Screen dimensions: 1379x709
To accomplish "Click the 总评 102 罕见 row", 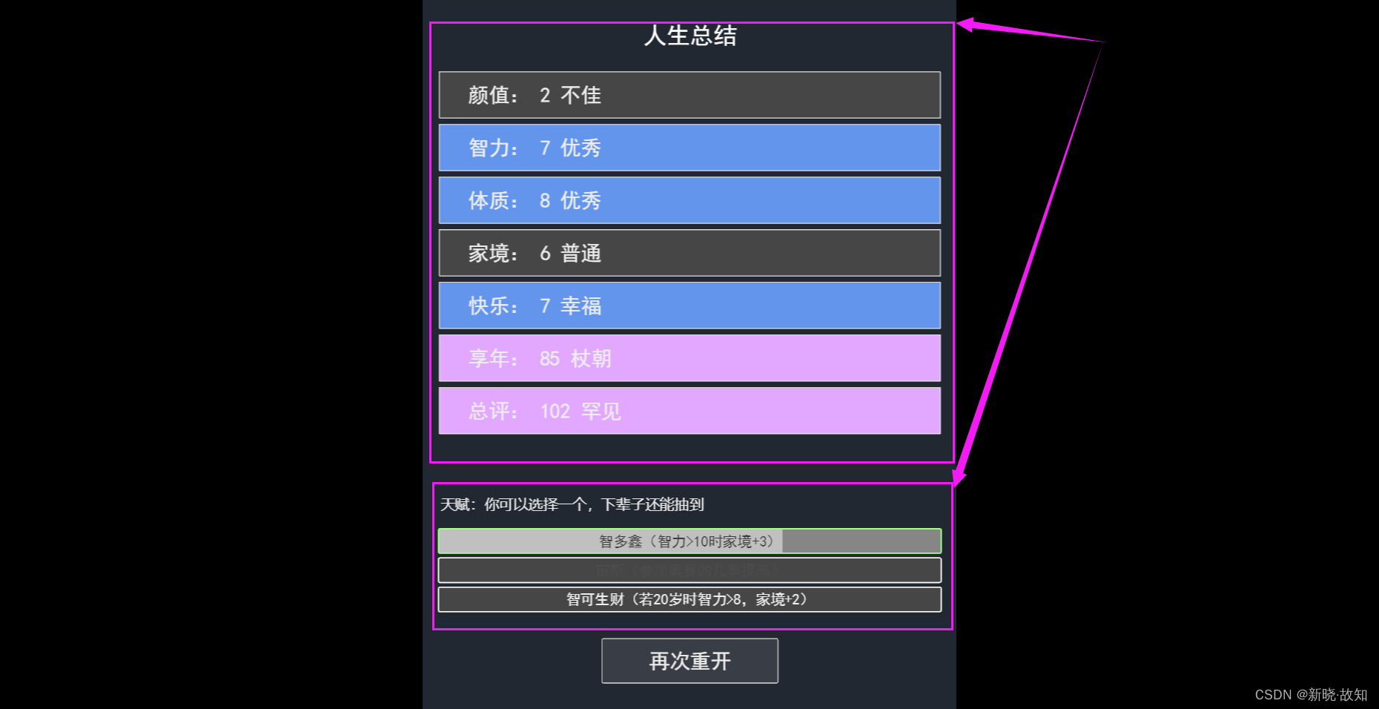I will [689, 411].
